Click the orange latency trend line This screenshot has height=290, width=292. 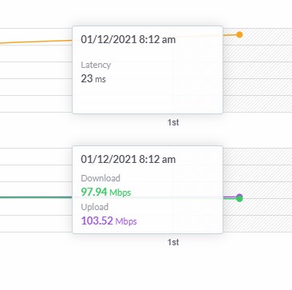[36, 42]
